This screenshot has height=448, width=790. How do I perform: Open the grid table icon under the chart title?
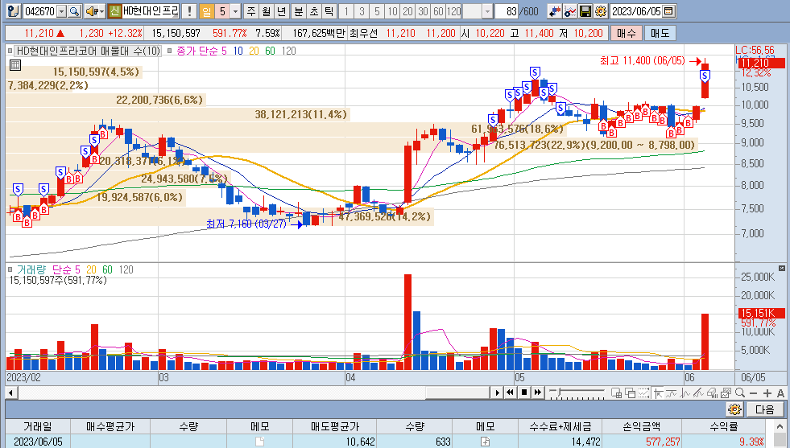15,65
